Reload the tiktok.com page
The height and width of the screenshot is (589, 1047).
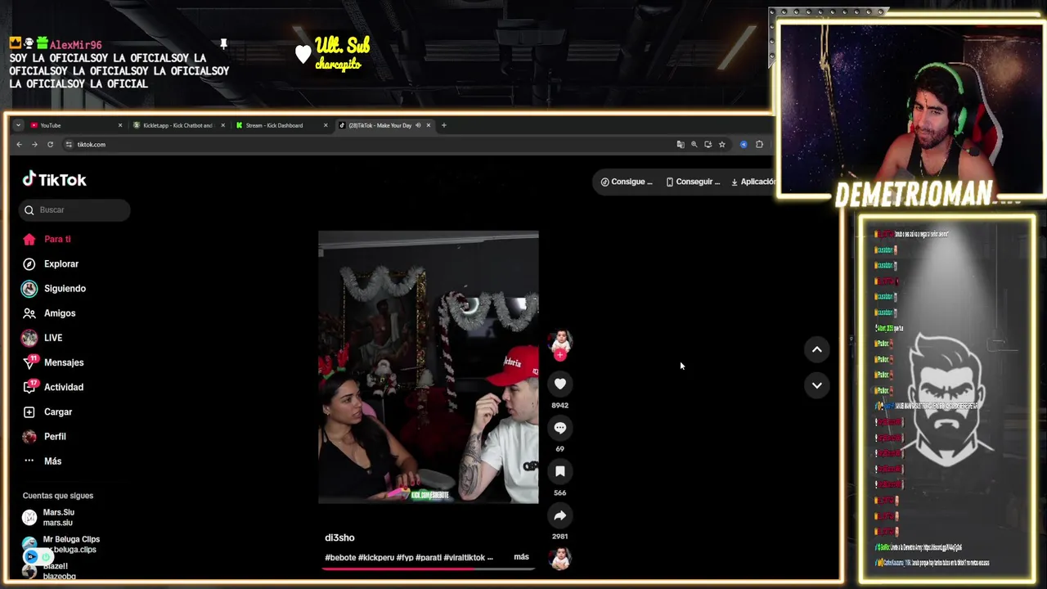[50, 145]
